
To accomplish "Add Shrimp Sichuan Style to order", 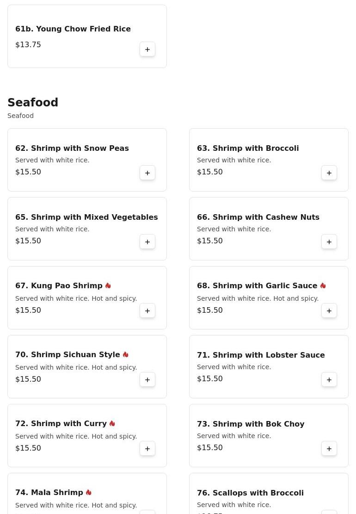I will coord(147,380).
